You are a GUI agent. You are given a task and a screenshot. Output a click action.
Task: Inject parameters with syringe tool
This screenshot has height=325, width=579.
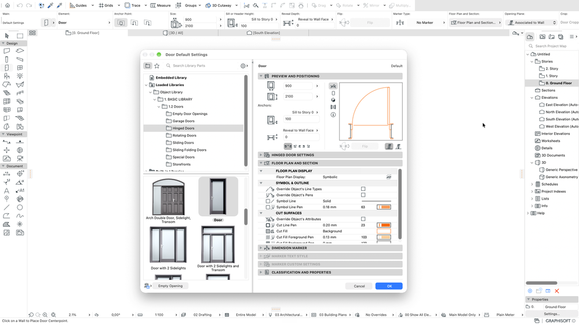click(x=59, y=6)
